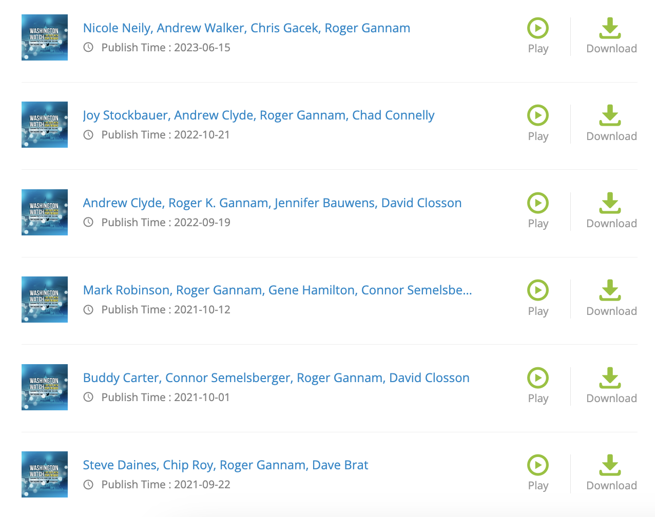Open Mark Robinson, Roger Gannam episode link
Image resolution: width=655 pixels, height=517 pixels.
coord(277,290)
